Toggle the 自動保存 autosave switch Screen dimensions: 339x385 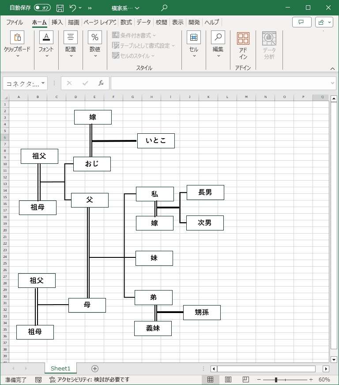coord(42,8)
